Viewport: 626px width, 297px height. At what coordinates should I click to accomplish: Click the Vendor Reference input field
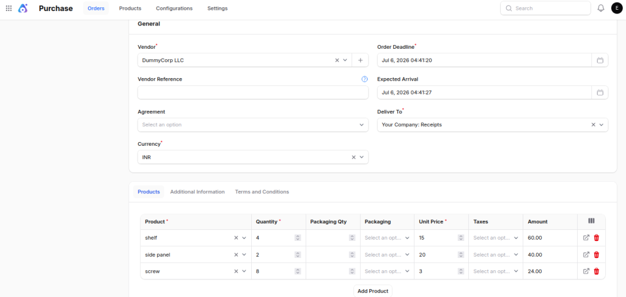click(x=252, y=92)
